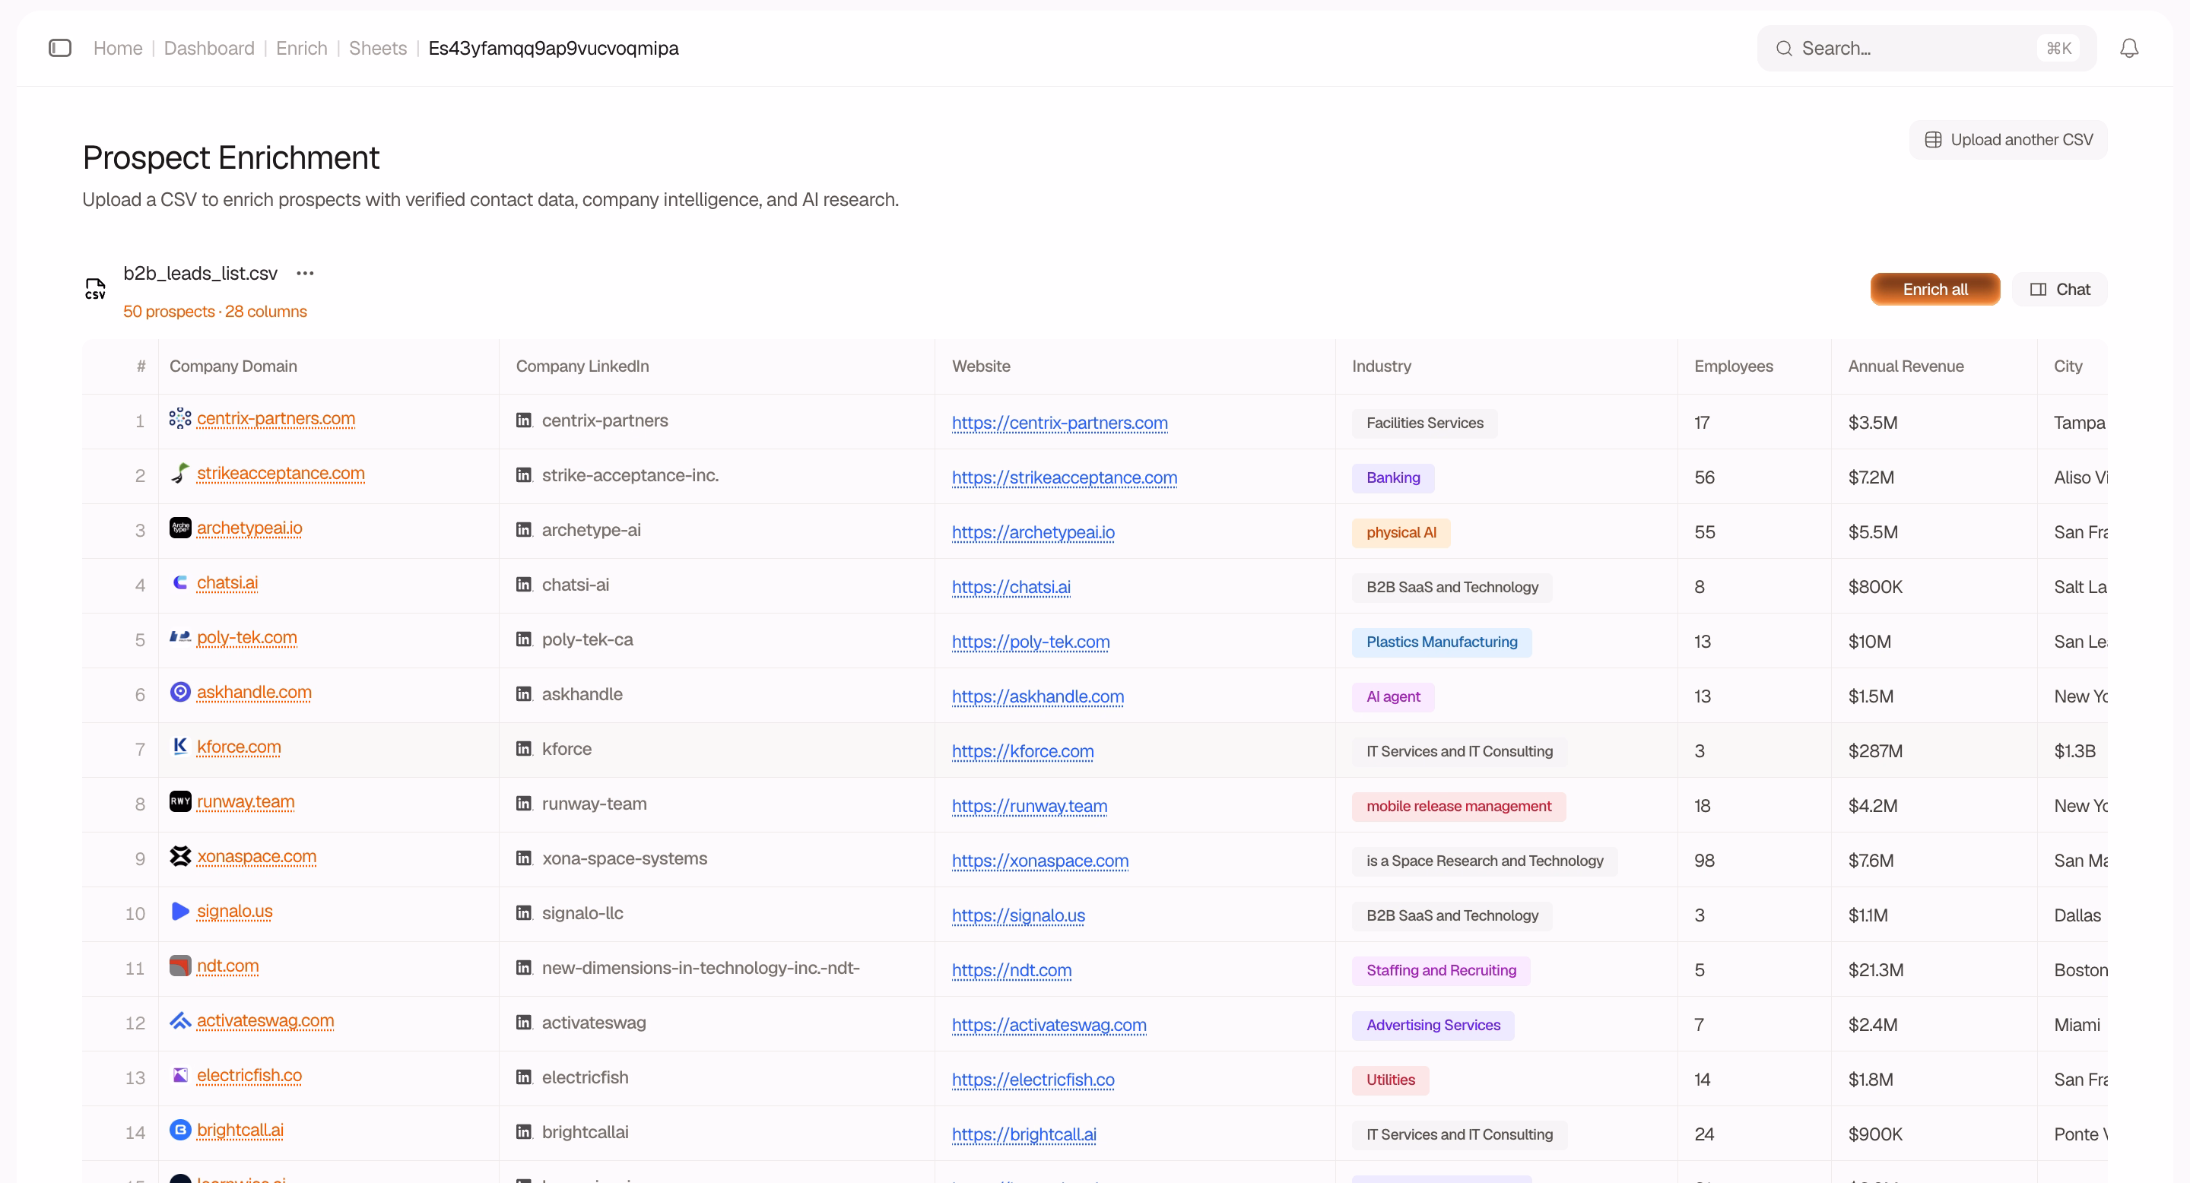Click LinkedIn icon beside archetype-ai
Image resolution: width=2190 pixels, height=1183 pixels.
click(x=524, y=529)
